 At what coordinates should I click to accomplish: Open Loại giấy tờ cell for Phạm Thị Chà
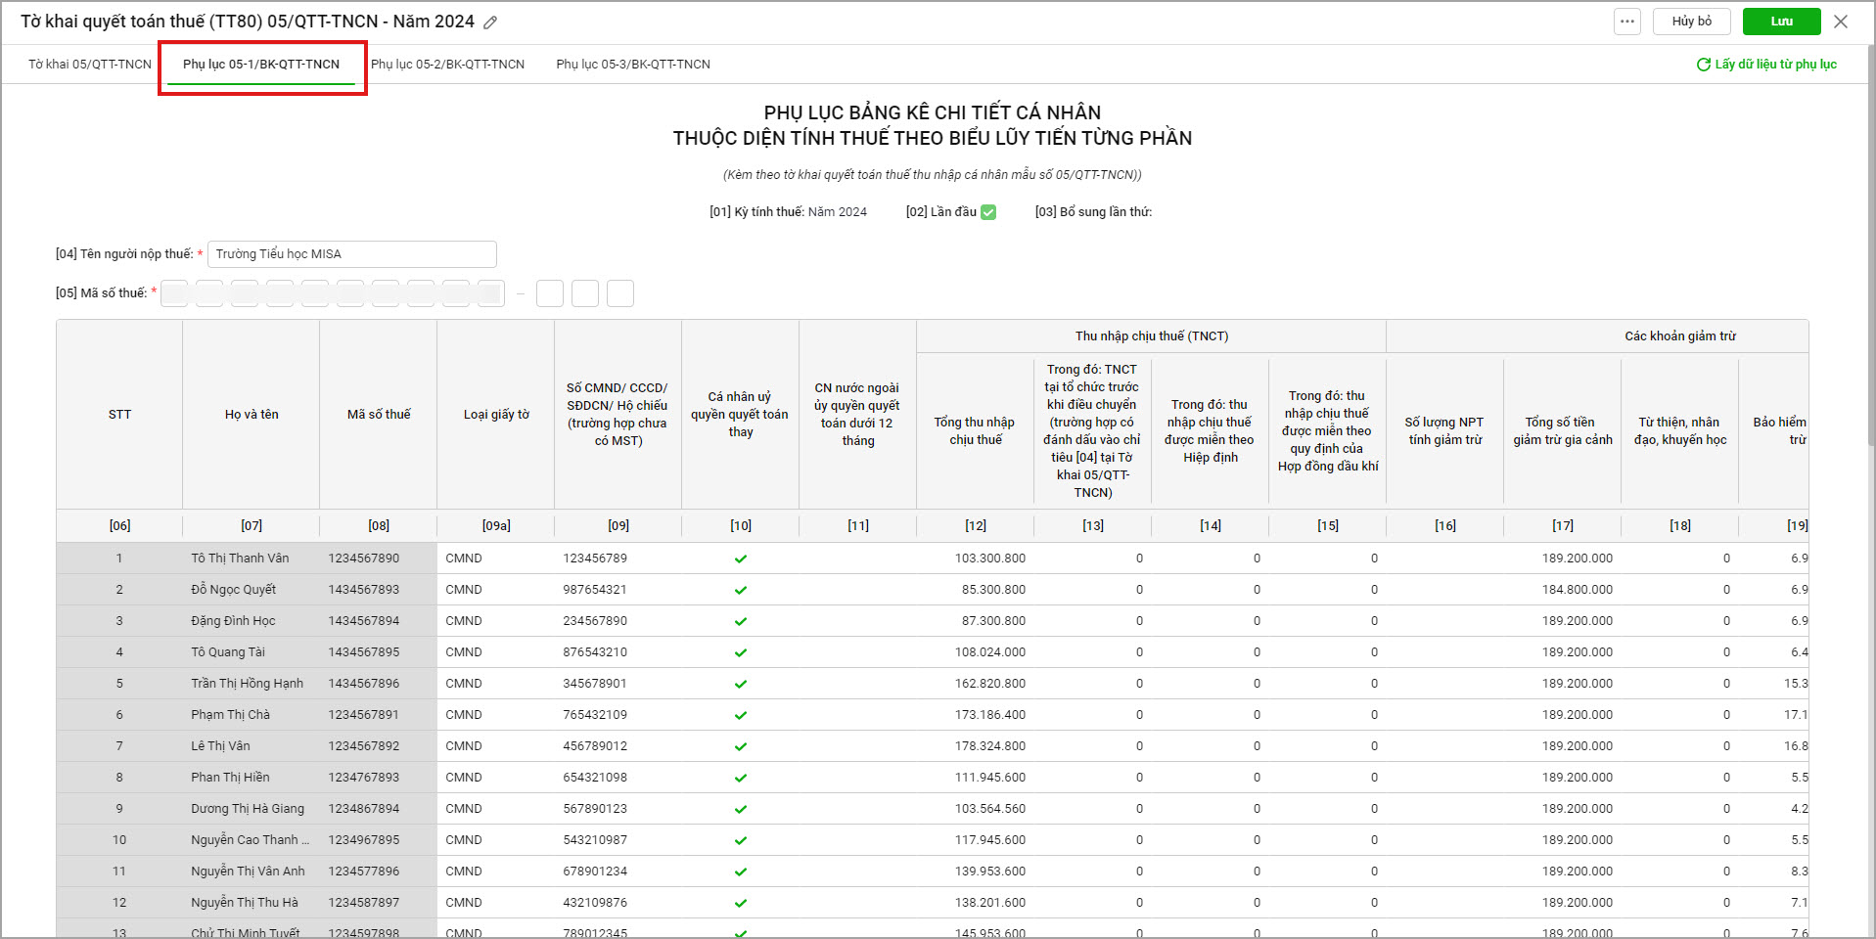point(495,715)
